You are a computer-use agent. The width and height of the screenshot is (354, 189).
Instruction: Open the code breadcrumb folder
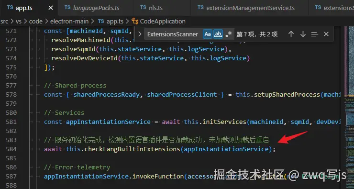[x=36, y=22]
